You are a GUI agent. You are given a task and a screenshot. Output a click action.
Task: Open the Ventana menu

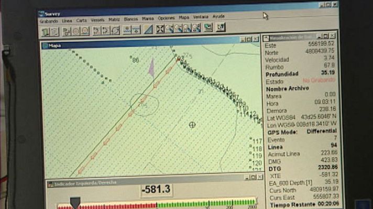200,17
